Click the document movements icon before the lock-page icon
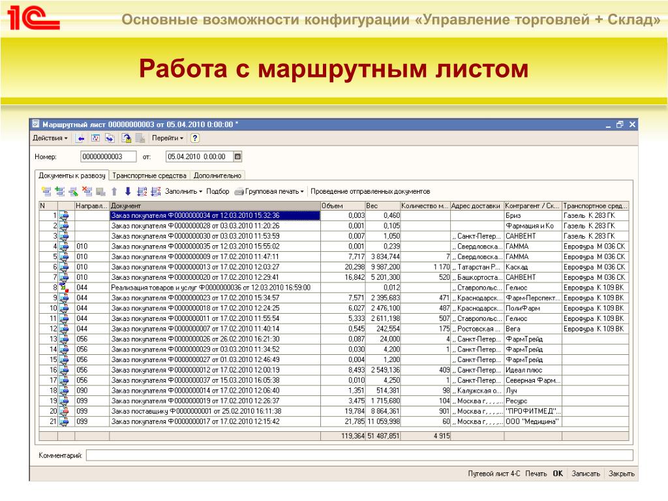The image size is (668, 501). [x=110, y=138]
